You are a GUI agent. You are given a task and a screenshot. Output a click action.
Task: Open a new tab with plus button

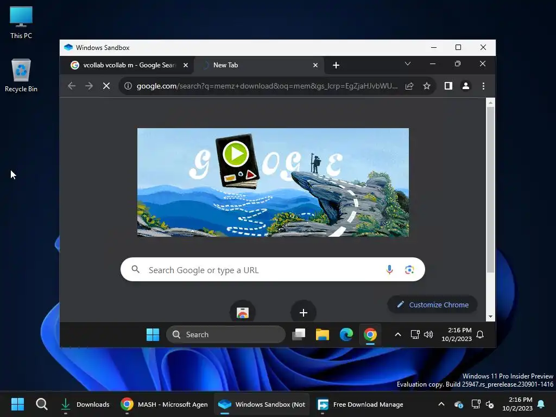point(336,65)
